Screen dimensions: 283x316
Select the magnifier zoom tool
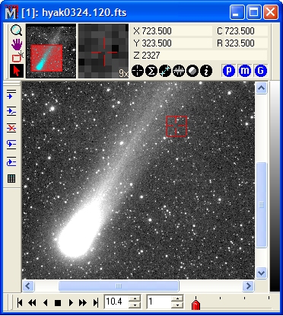tap(17, 30)
